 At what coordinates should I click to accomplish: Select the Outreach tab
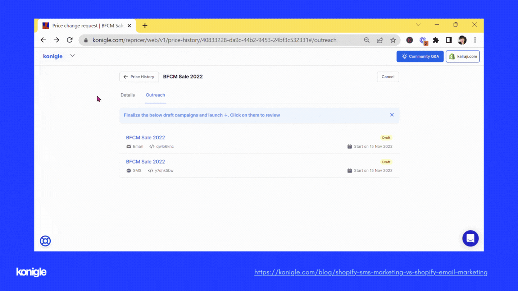click(x=155, y=95)
